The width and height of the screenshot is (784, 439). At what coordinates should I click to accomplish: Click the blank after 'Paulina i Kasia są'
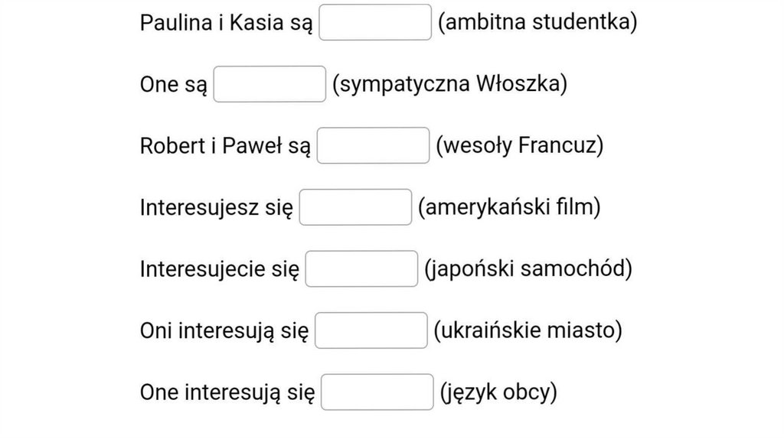pyautogui.click(x=375, y=22)
